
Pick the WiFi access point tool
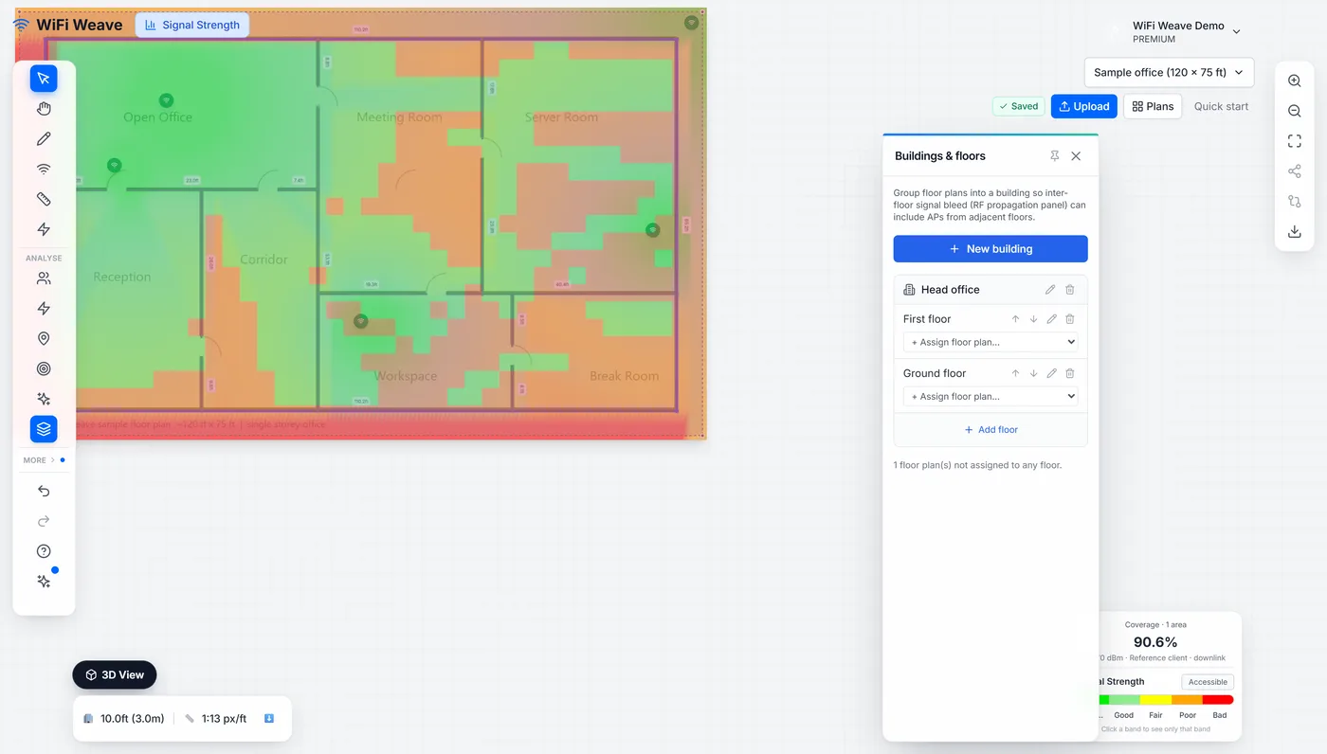44,170
